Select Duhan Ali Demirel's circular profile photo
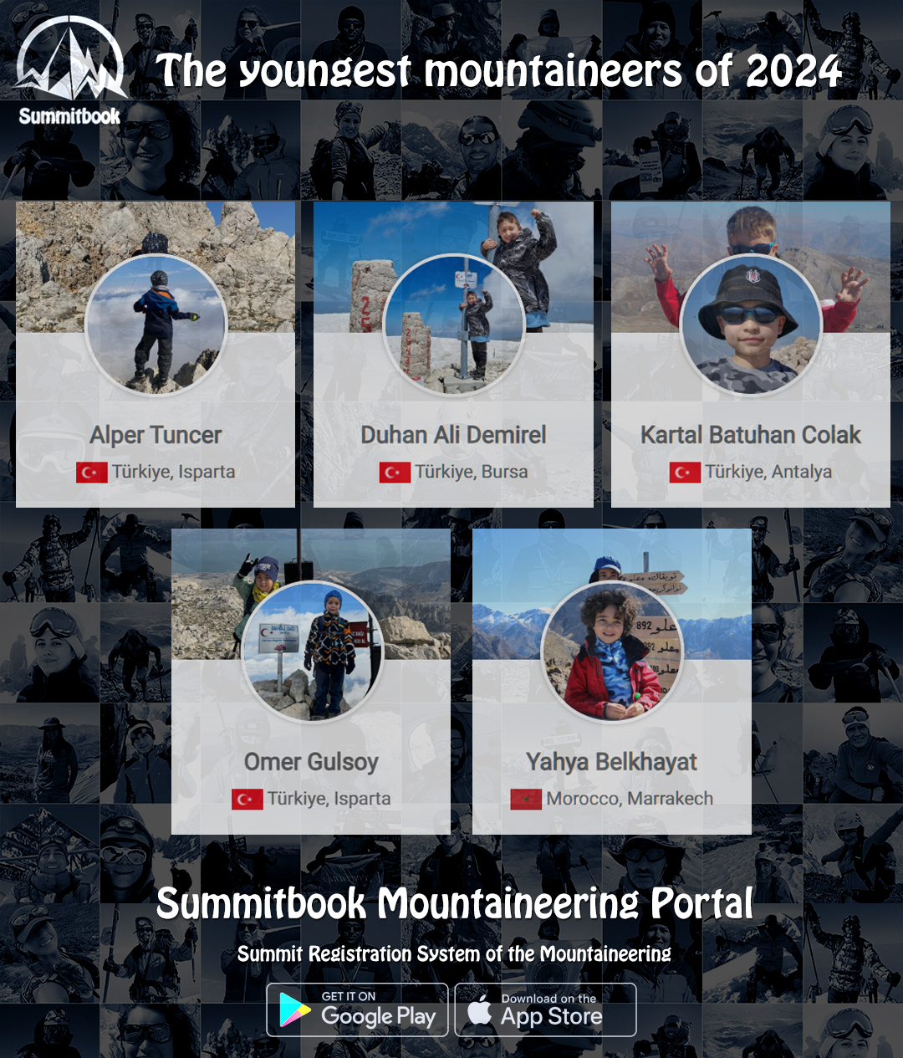Image resolution: width=903 pixels, height=1058 pixels. [x=454, y=325]
